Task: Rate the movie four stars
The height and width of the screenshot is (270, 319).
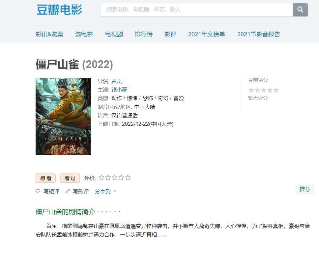Action: (x=121, y=178)
